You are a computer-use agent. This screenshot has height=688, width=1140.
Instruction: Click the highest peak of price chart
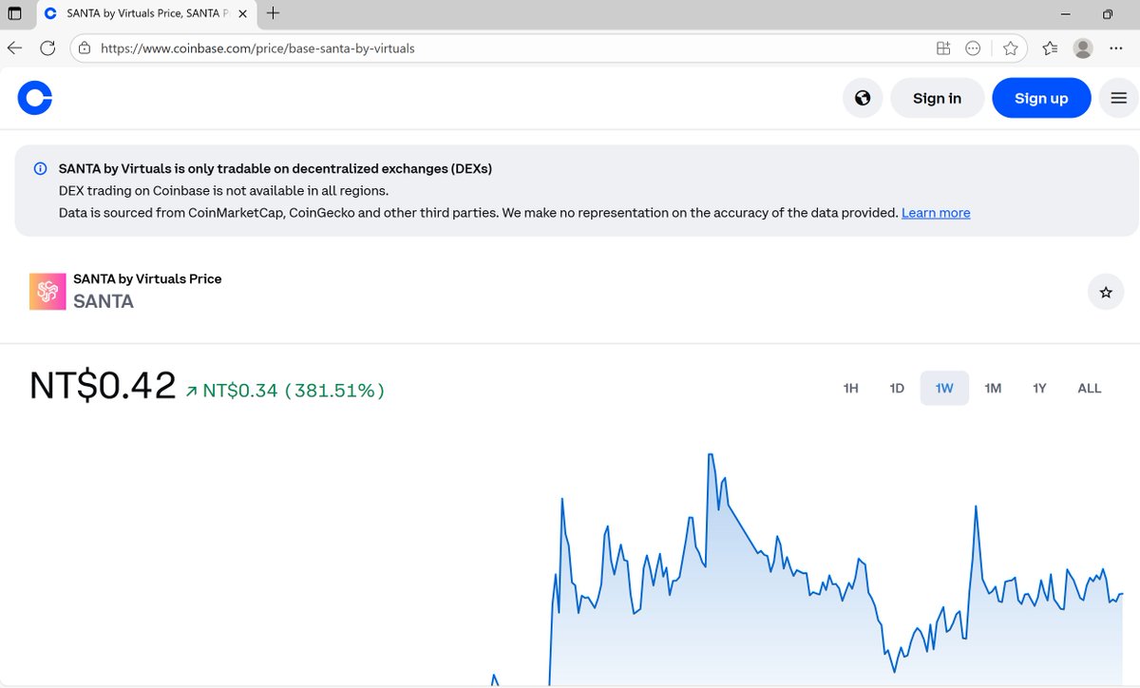point(710,455)
